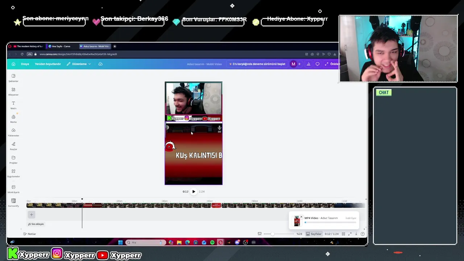Add collaborator with plus next to avatar
This screenshot has width=464, height=261.
click(x=299, y=64)
